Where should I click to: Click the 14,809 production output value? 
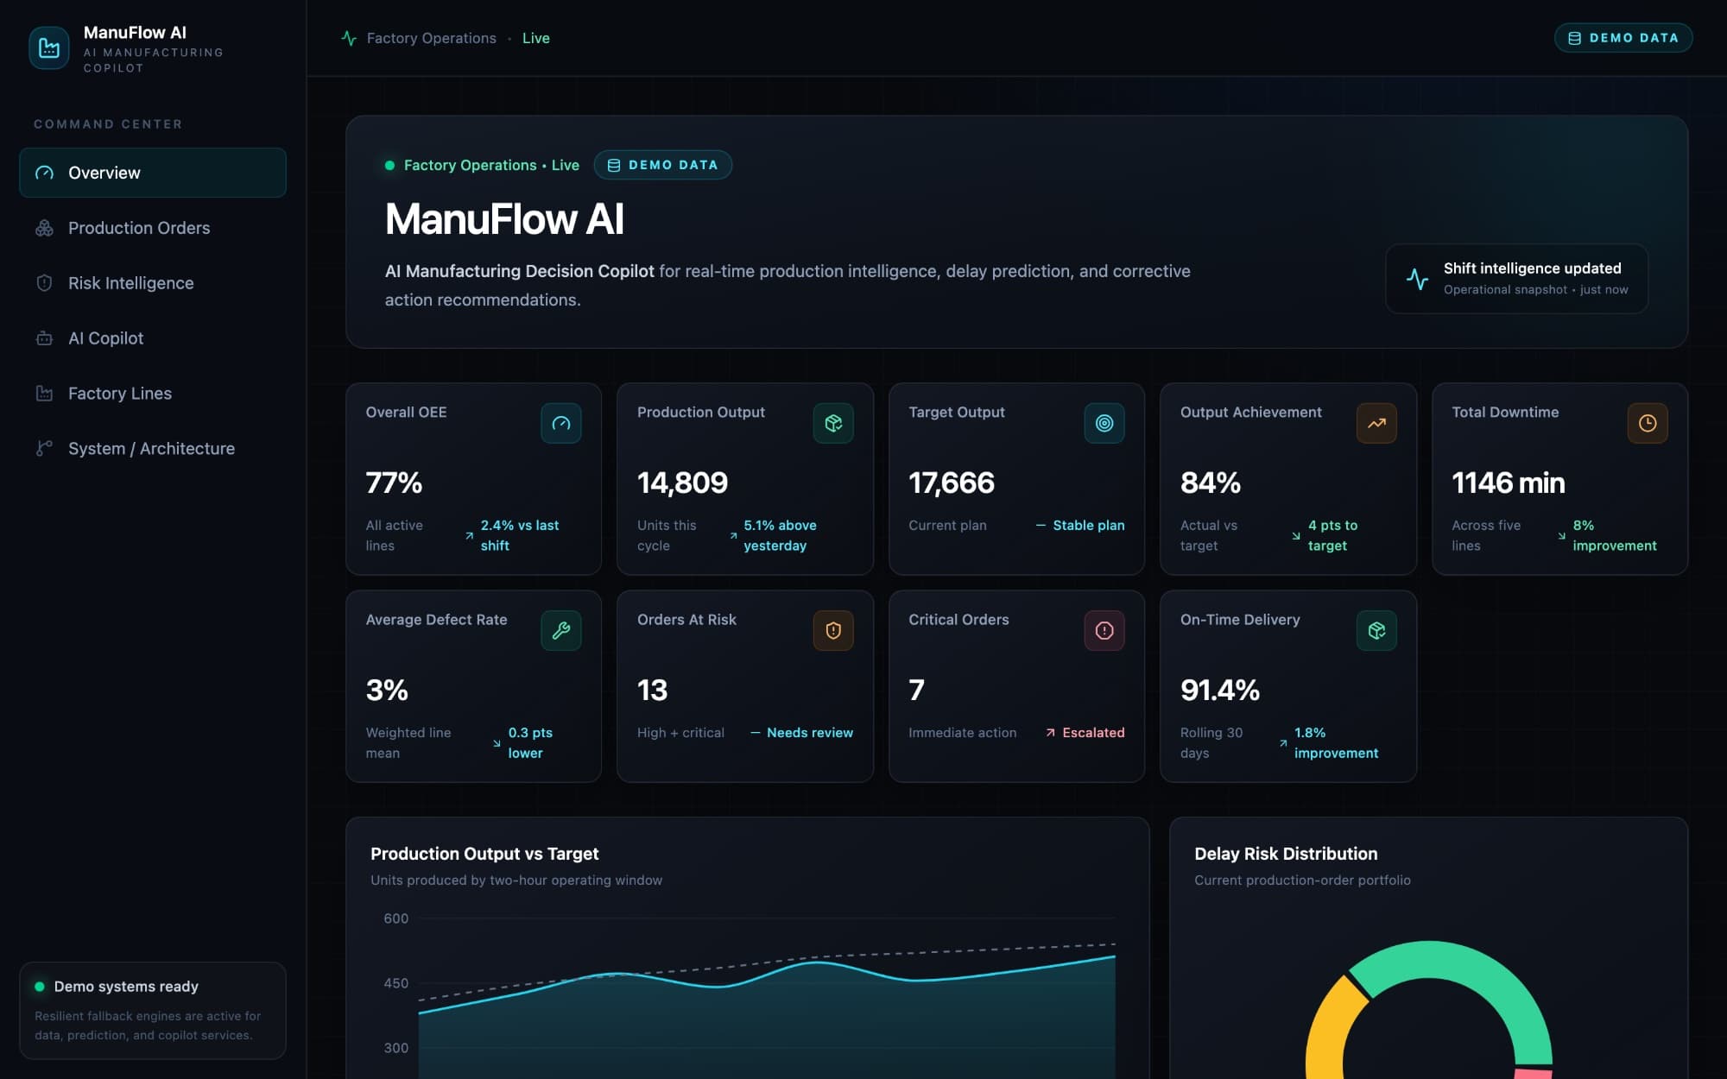pos(682,483)
